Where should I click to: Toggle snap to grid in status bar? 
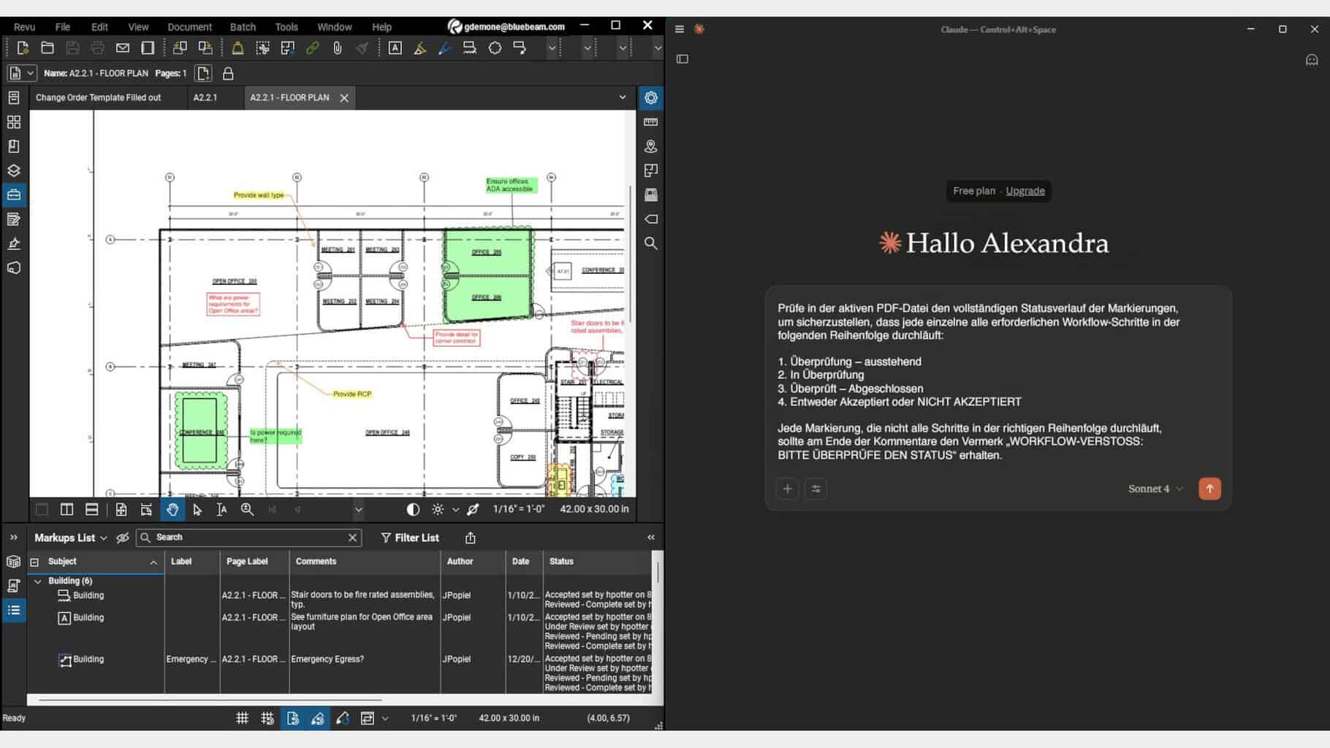pyautogui.click(x=267, y=718)
